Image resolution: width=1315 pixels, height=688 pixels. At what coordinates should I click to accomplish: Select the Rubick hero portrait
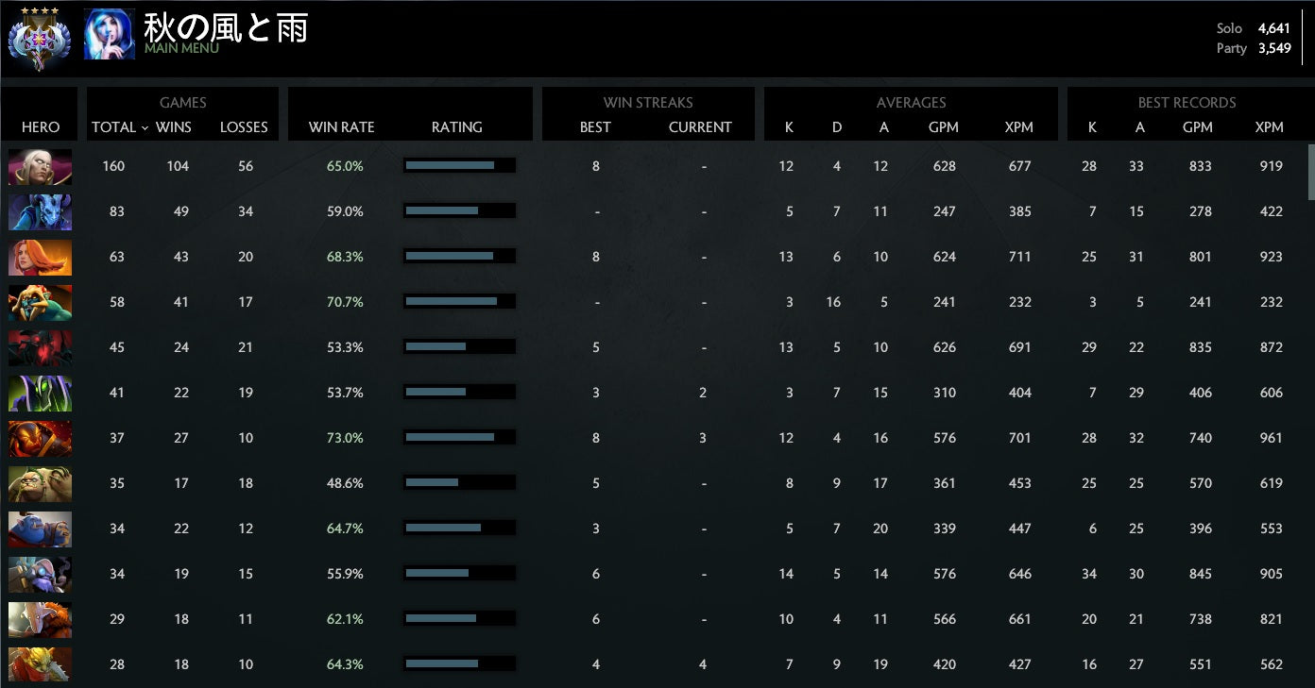pyautogui.click(x=40, y=394)
